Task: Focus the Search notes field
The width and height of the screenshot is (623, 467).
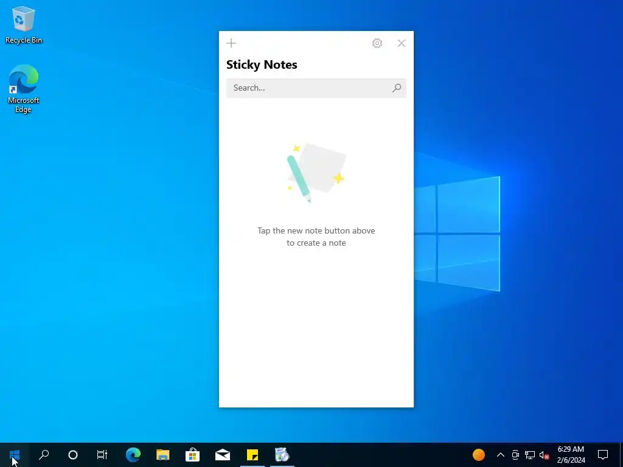Action: coord(316,88)
